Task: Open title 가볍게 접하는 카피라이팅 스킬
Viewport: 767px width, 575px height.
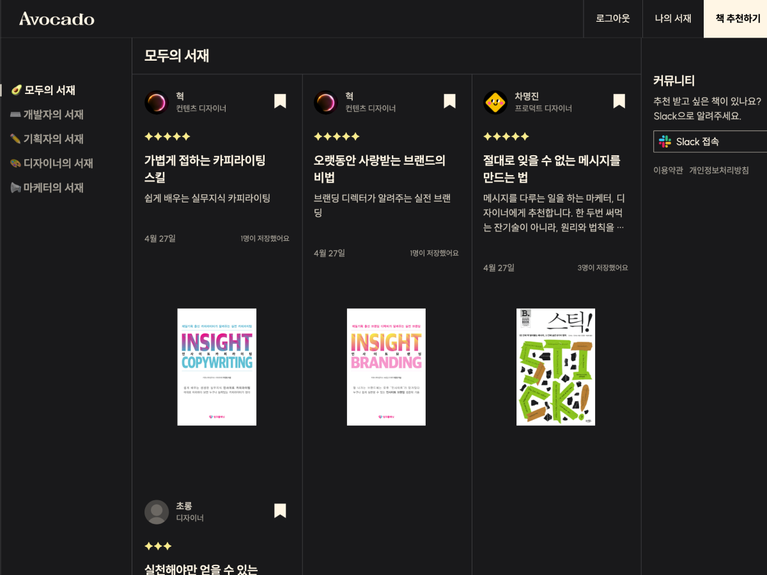Action: [205, 169]
